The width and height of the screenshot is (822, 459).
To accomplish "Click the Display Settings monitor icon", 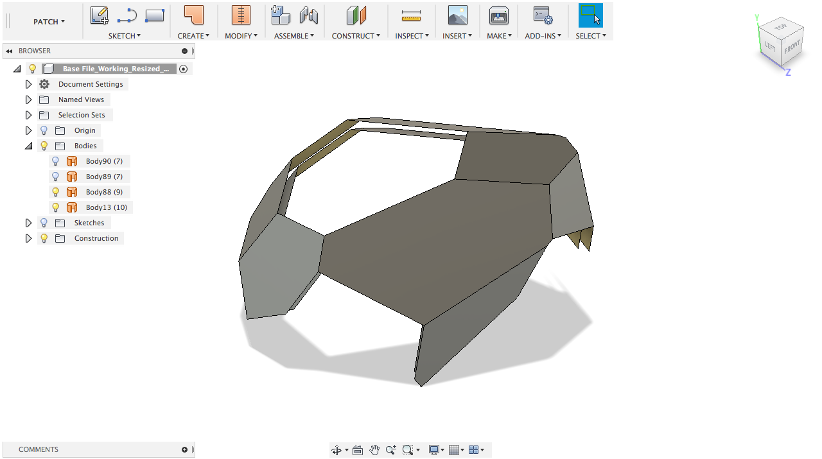I will point(434,450).
